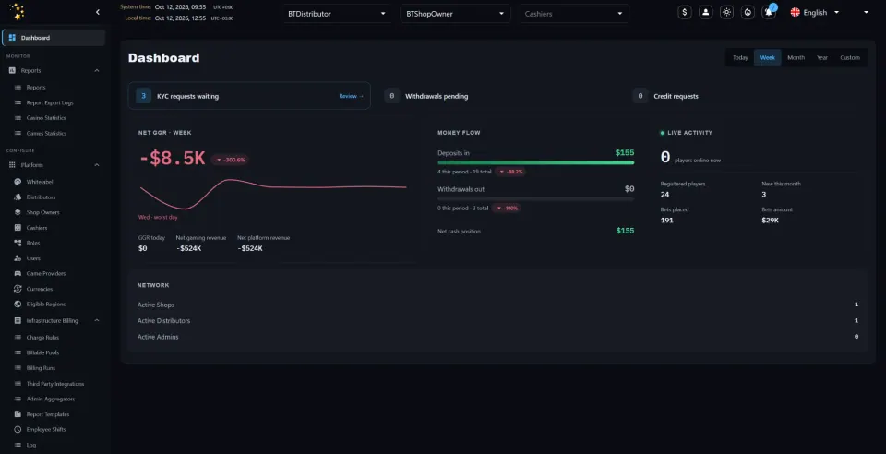
Task: Select the Week range tab
Action: pyautogui.click(x=767, y=57)
